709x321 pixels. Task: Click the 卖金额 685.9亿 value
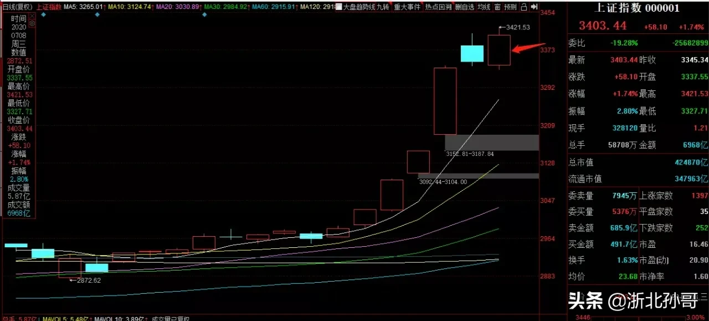(x=623, y=228)
